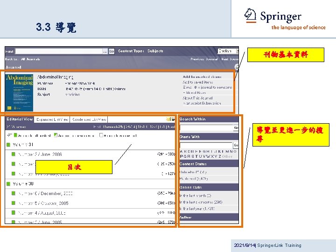Click Add to marked items link

(202, 77)
